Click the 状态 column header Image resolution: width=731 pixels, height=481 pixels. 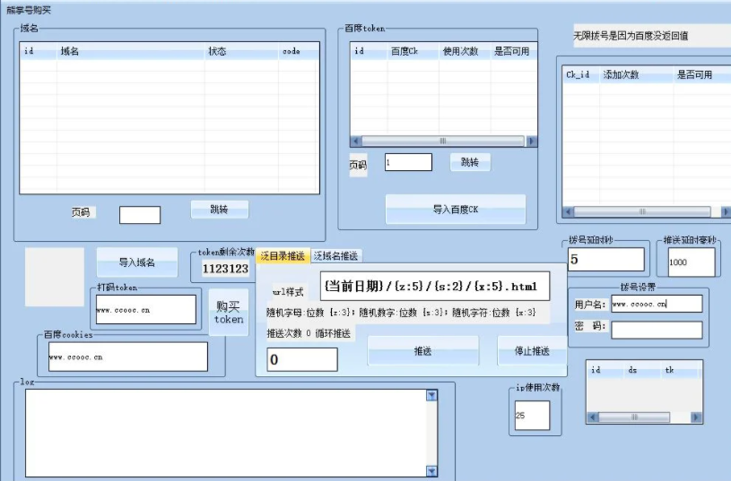tap(241, 51)
